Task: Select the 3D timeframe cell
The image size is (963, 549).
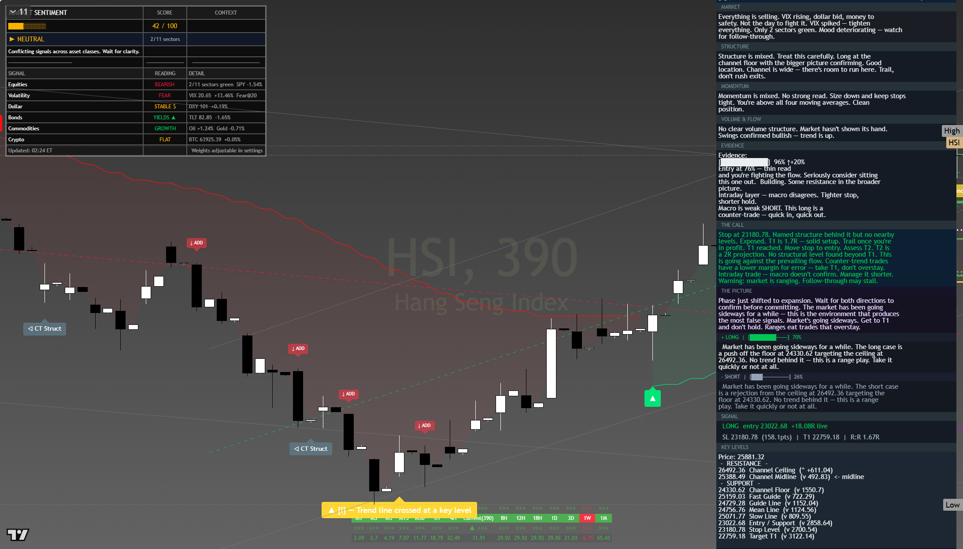Action: (x=571, y=518)
